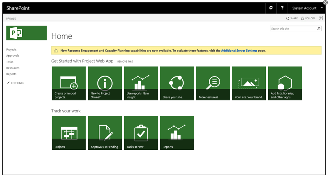Open the More features? tile
The height and width of the screenshot is (177, 328).
(213, 83)
